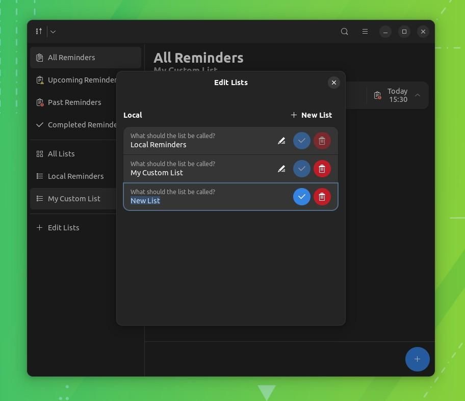Rename Local Reminders using its pencil icon

point(281,141)
